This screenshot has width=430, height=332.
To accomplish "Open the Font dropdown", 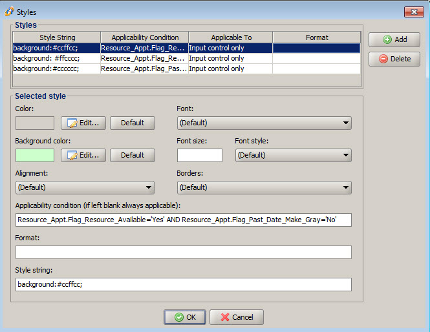I will coord(264,123).
